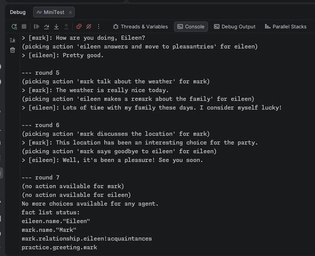The image size is (315, 256).
Task: Click the Step Into icon
Action: pyautogui.click(x=56, y=27)
